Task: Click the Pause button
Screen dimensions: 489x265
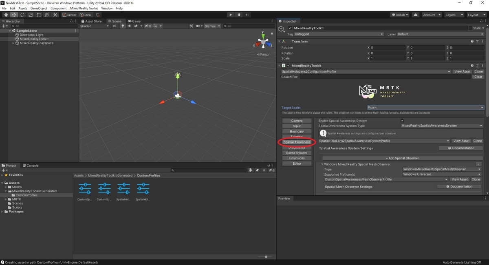Action: pyautogui.click(x=239, y=15)
